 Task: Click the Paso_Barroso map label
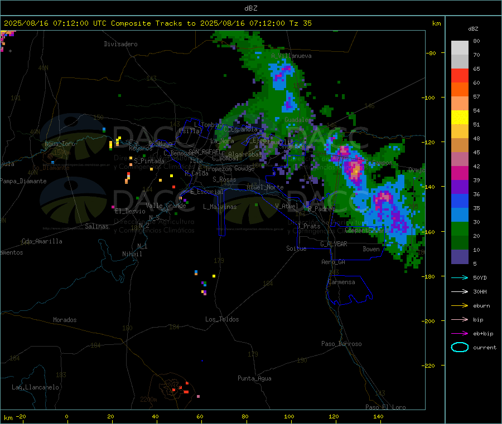341,344
